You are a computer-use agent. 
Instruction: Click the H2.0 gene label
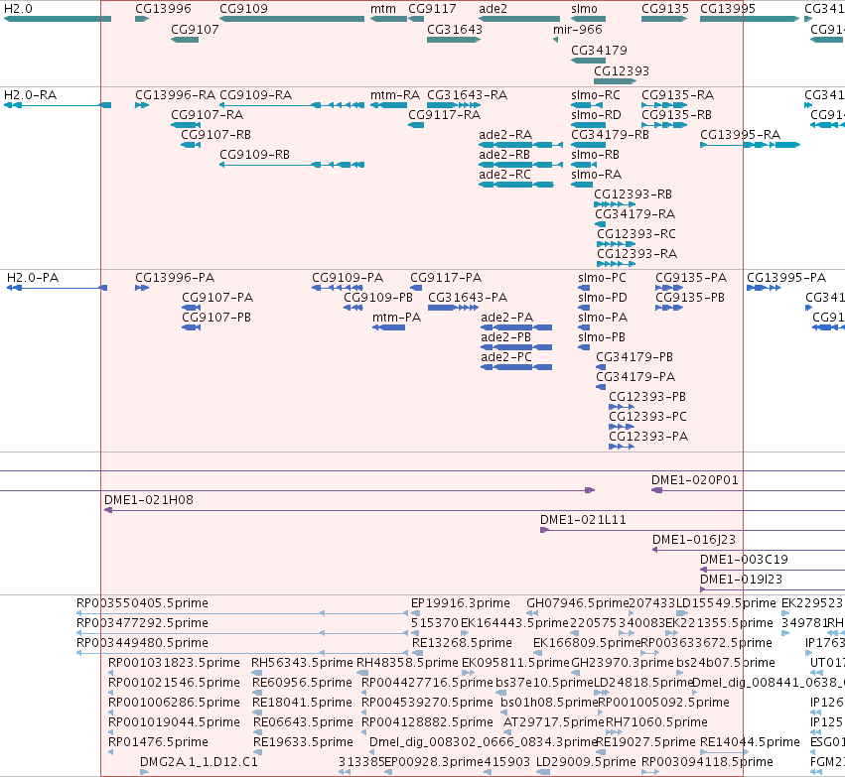point(18,9)
